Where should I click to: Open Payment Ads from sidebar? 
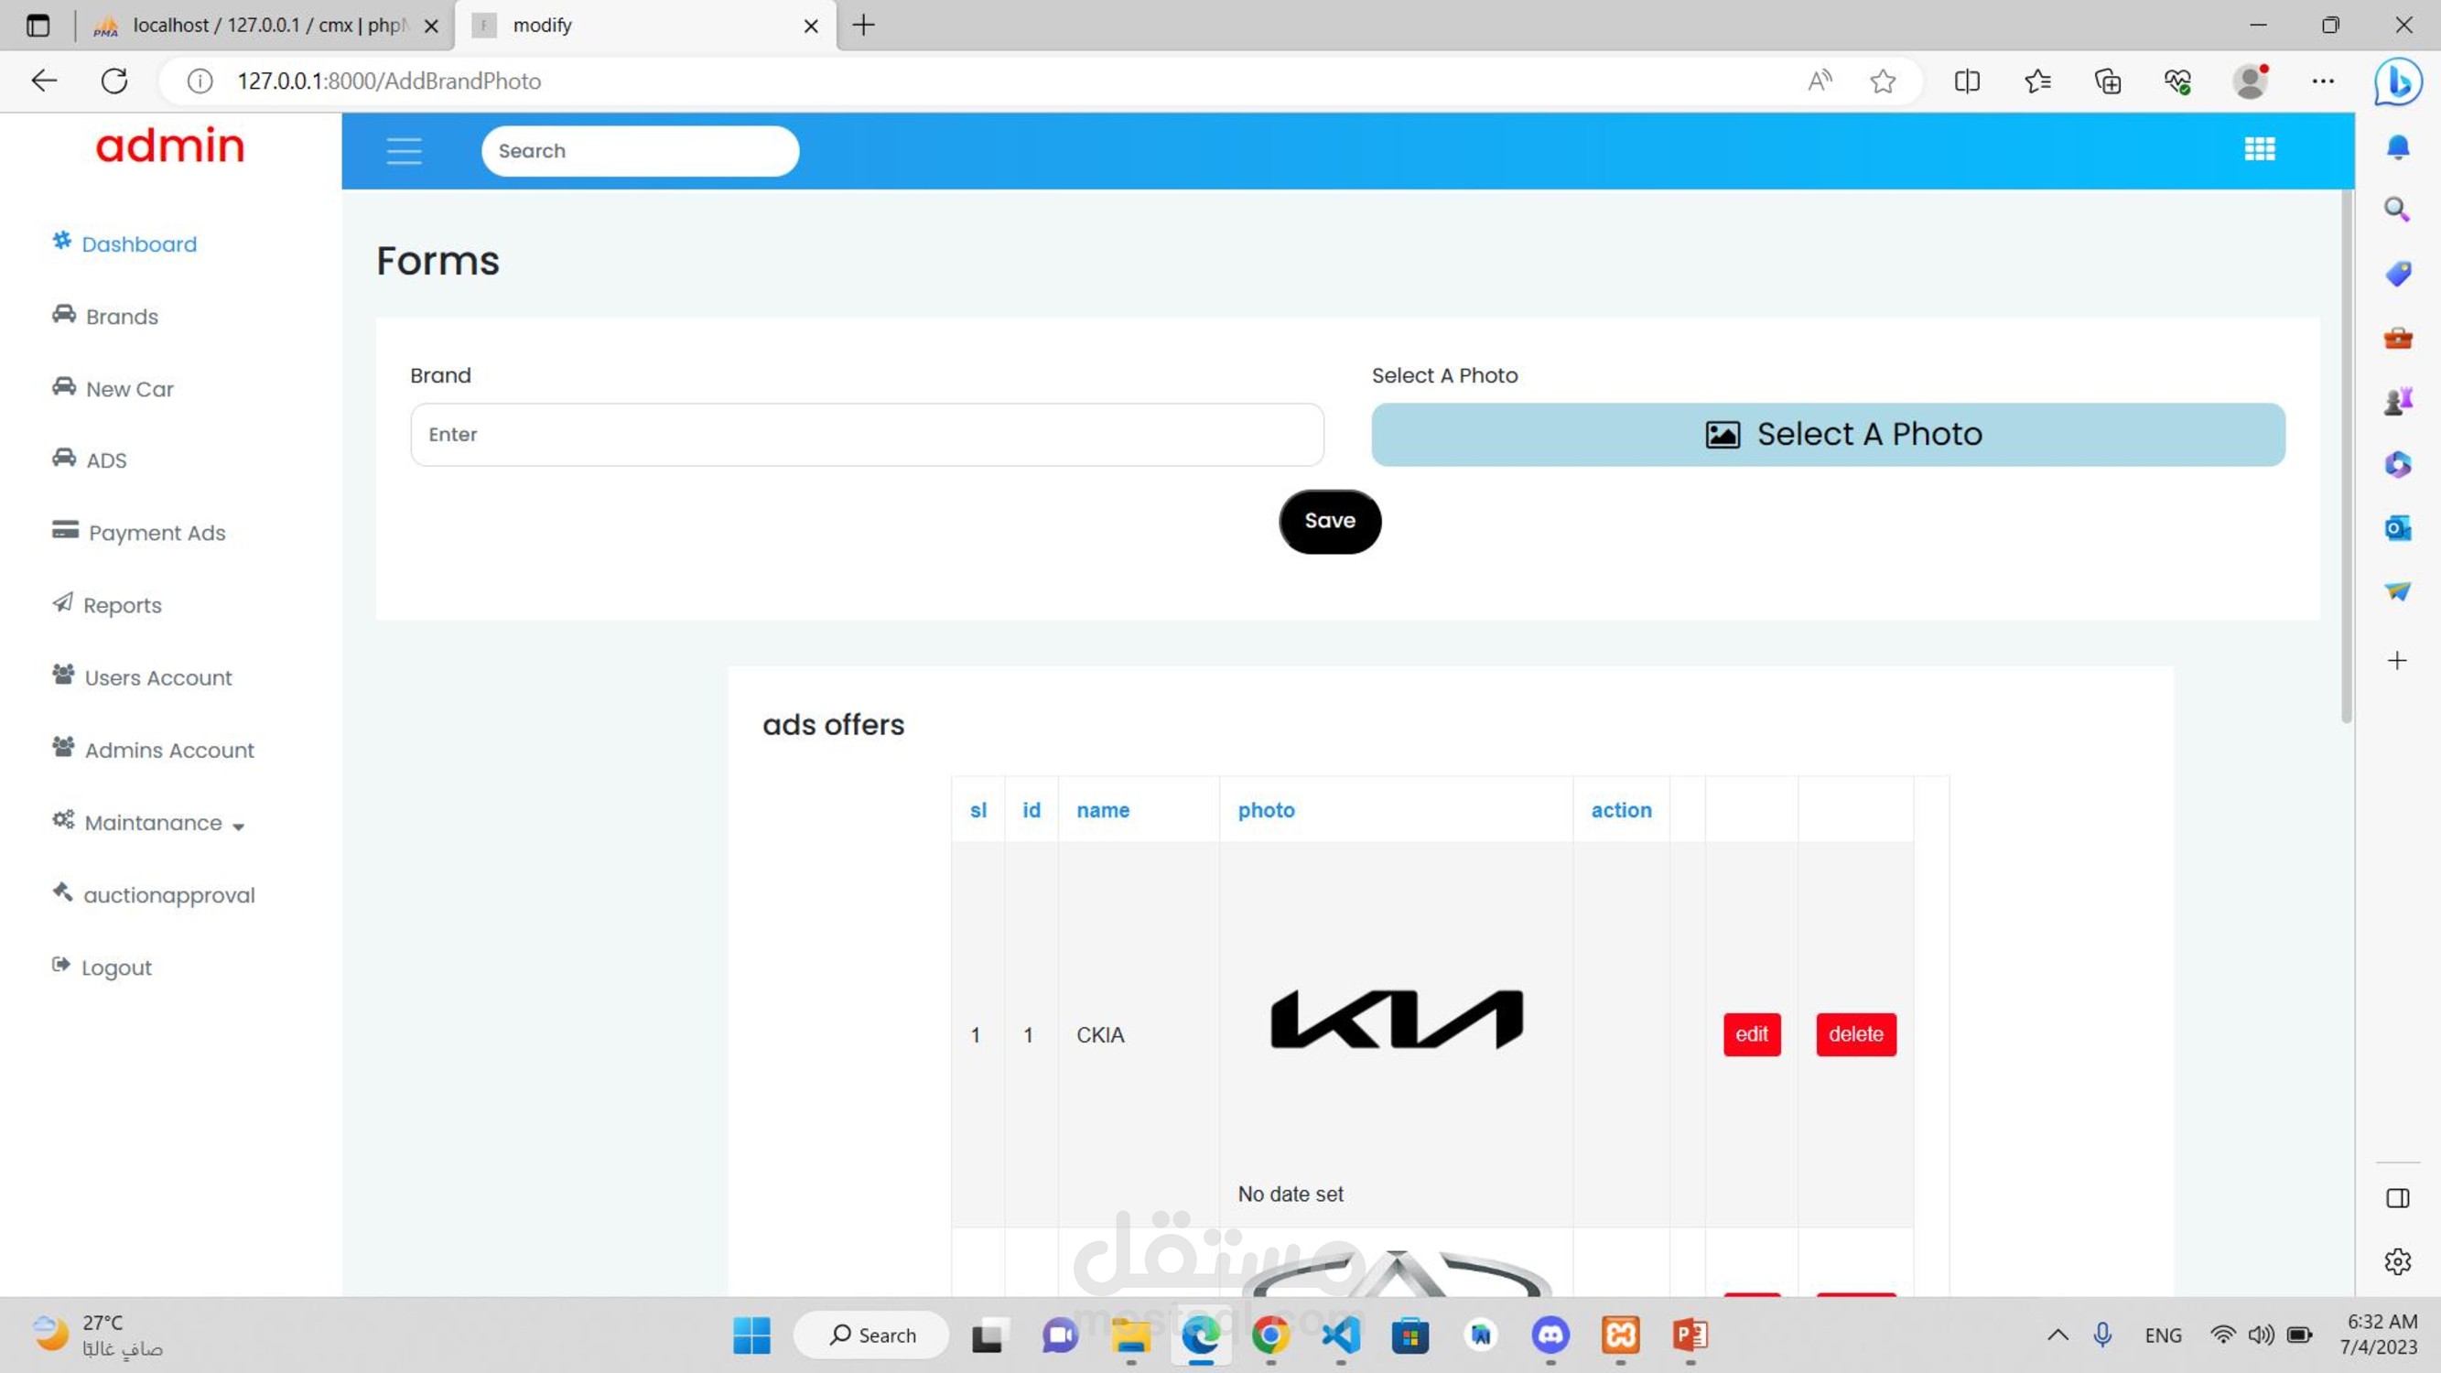(157, 533)
